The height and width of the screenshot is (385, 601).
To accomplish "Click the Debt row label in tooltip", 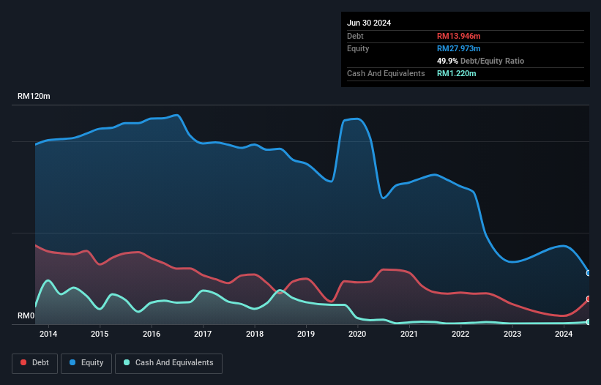I will click(x=355, y=36).
